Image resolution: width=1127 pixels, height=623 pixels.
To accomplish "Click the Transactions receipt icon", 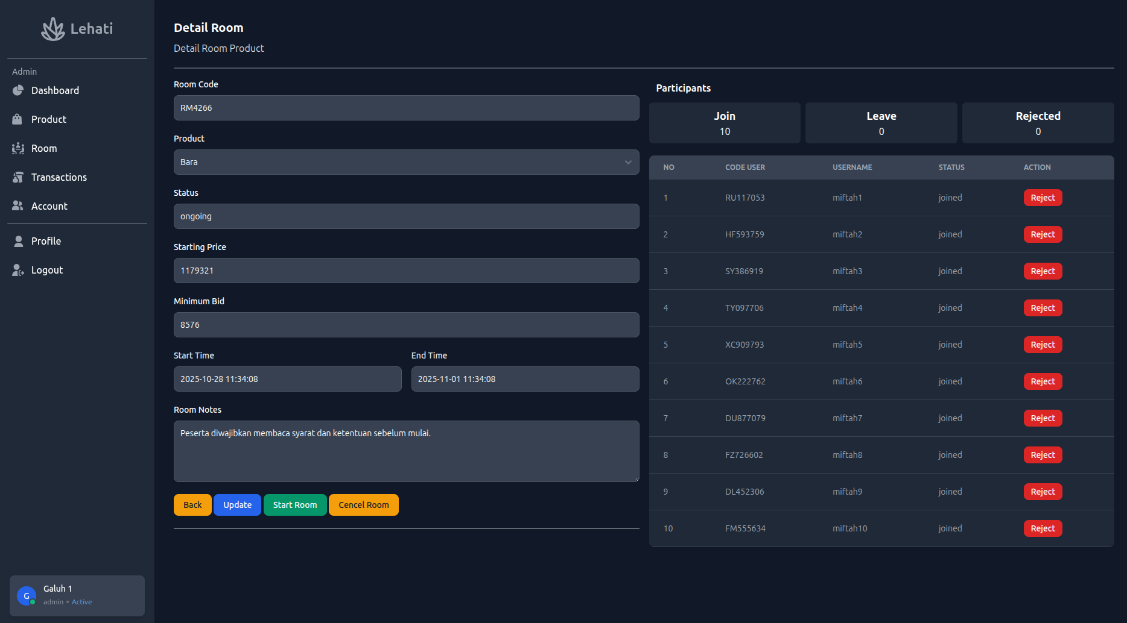I will point(18,177).
